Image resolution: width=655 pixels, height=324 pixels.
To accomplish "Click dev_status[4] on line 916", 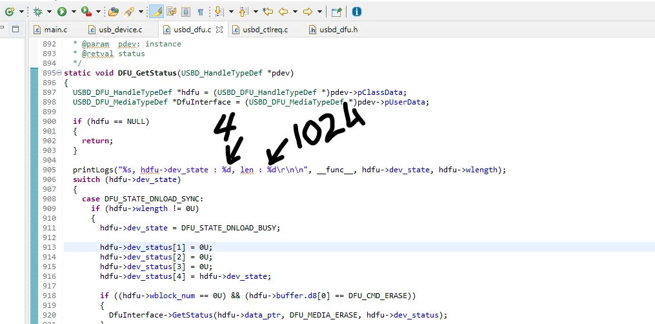I will click(156, 276).
